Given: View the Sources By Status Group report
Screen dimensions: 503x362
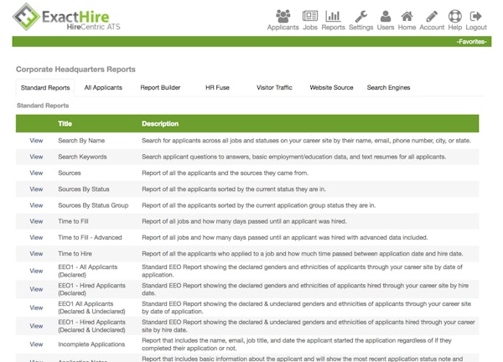Looking at the screenshot, I should (x=36, y=205).
